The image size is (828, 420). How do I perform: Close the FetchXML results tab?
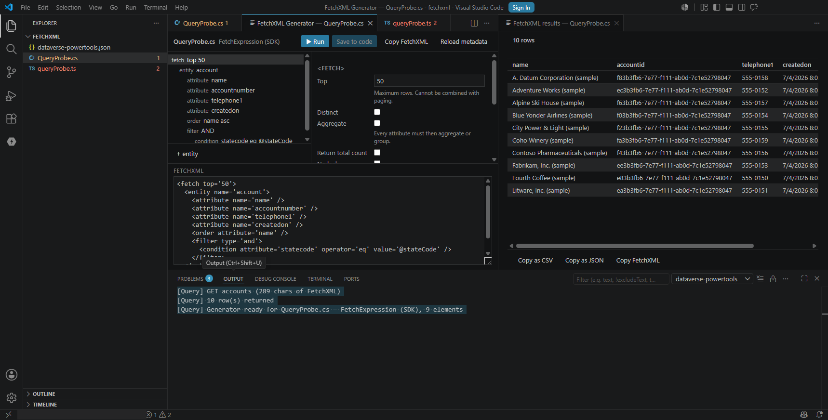[x=616, y=23]
